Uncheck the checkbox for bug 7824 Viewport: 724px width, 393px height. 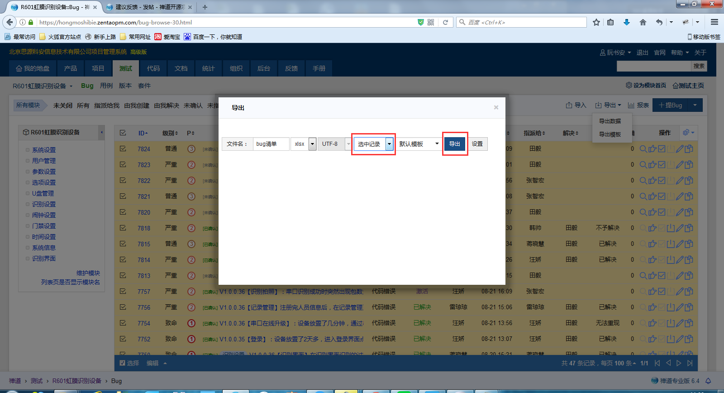click(x=123, y=149)
